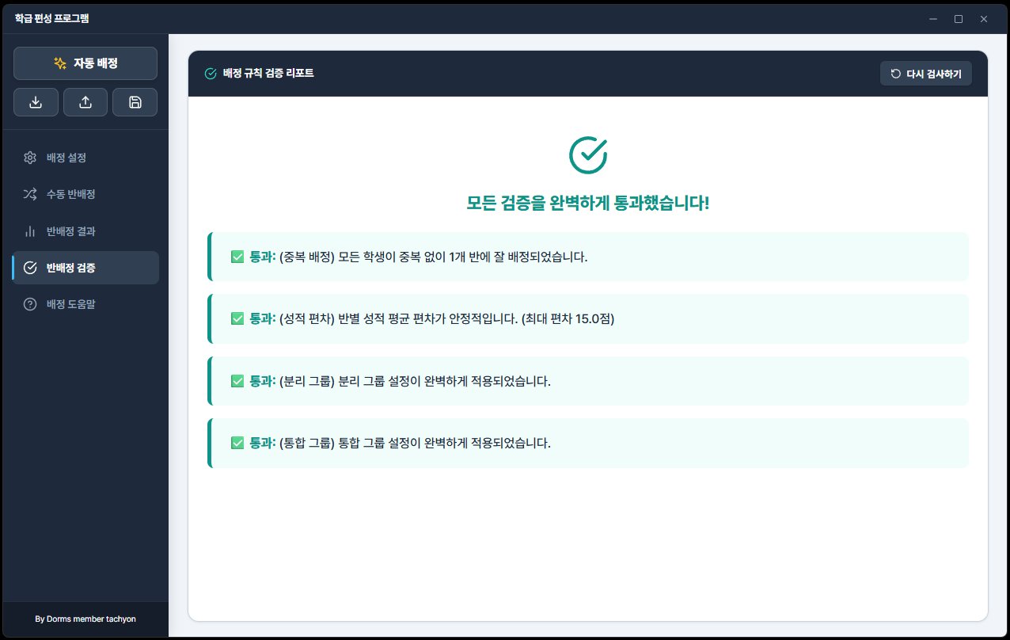Click the download arrow icon button
The height and width of the screenshot is (640, 1010).
point(36,102)
